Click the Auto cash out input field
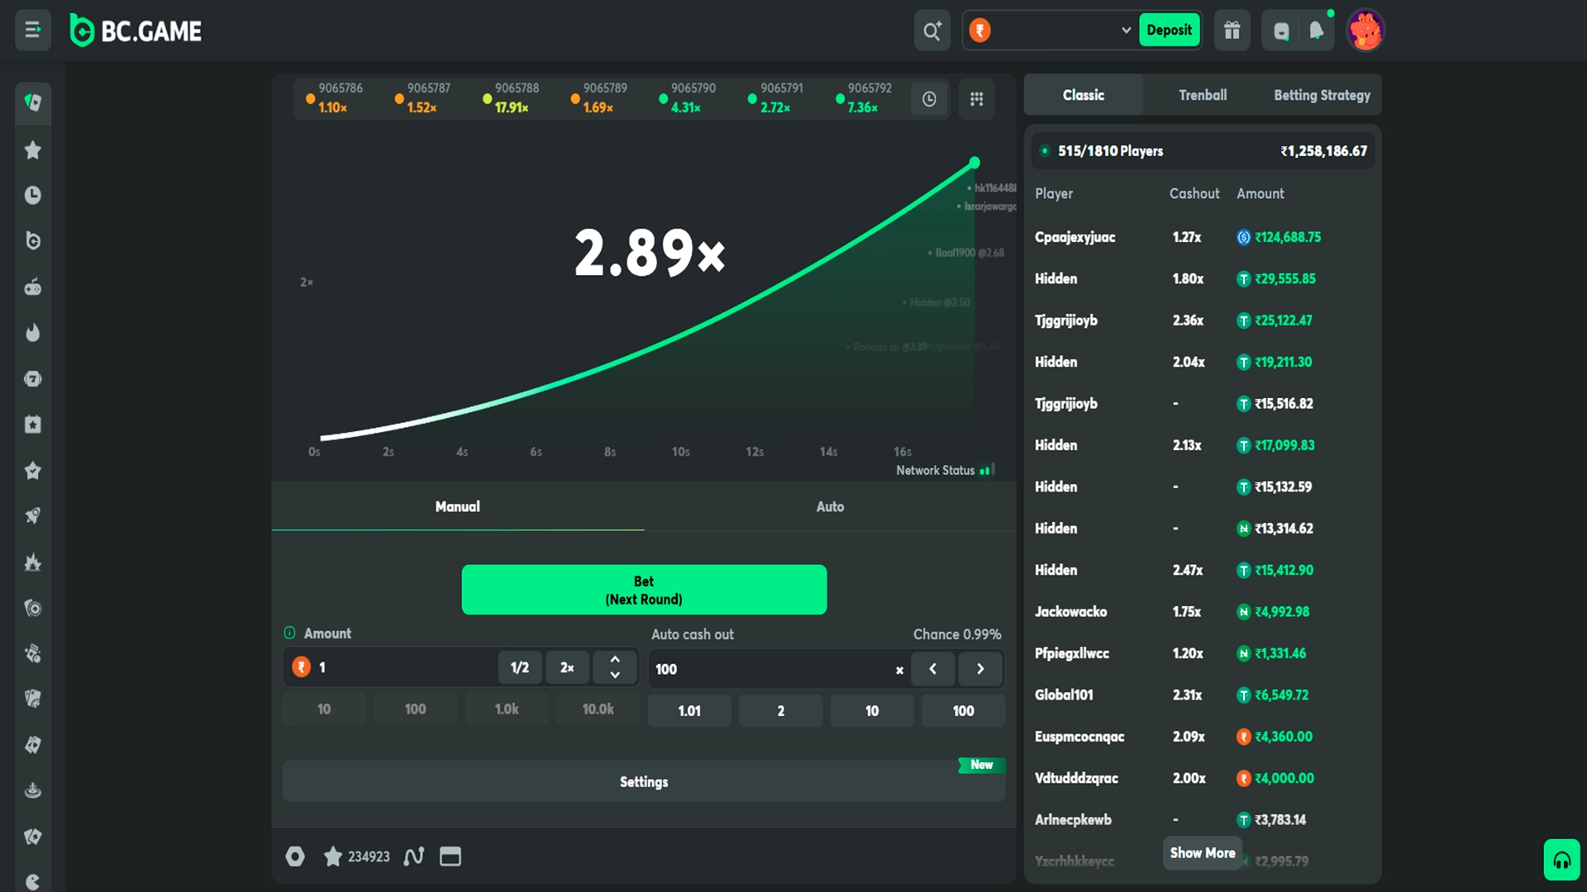This screenshot has height=892, width=1587. point(769,669)
